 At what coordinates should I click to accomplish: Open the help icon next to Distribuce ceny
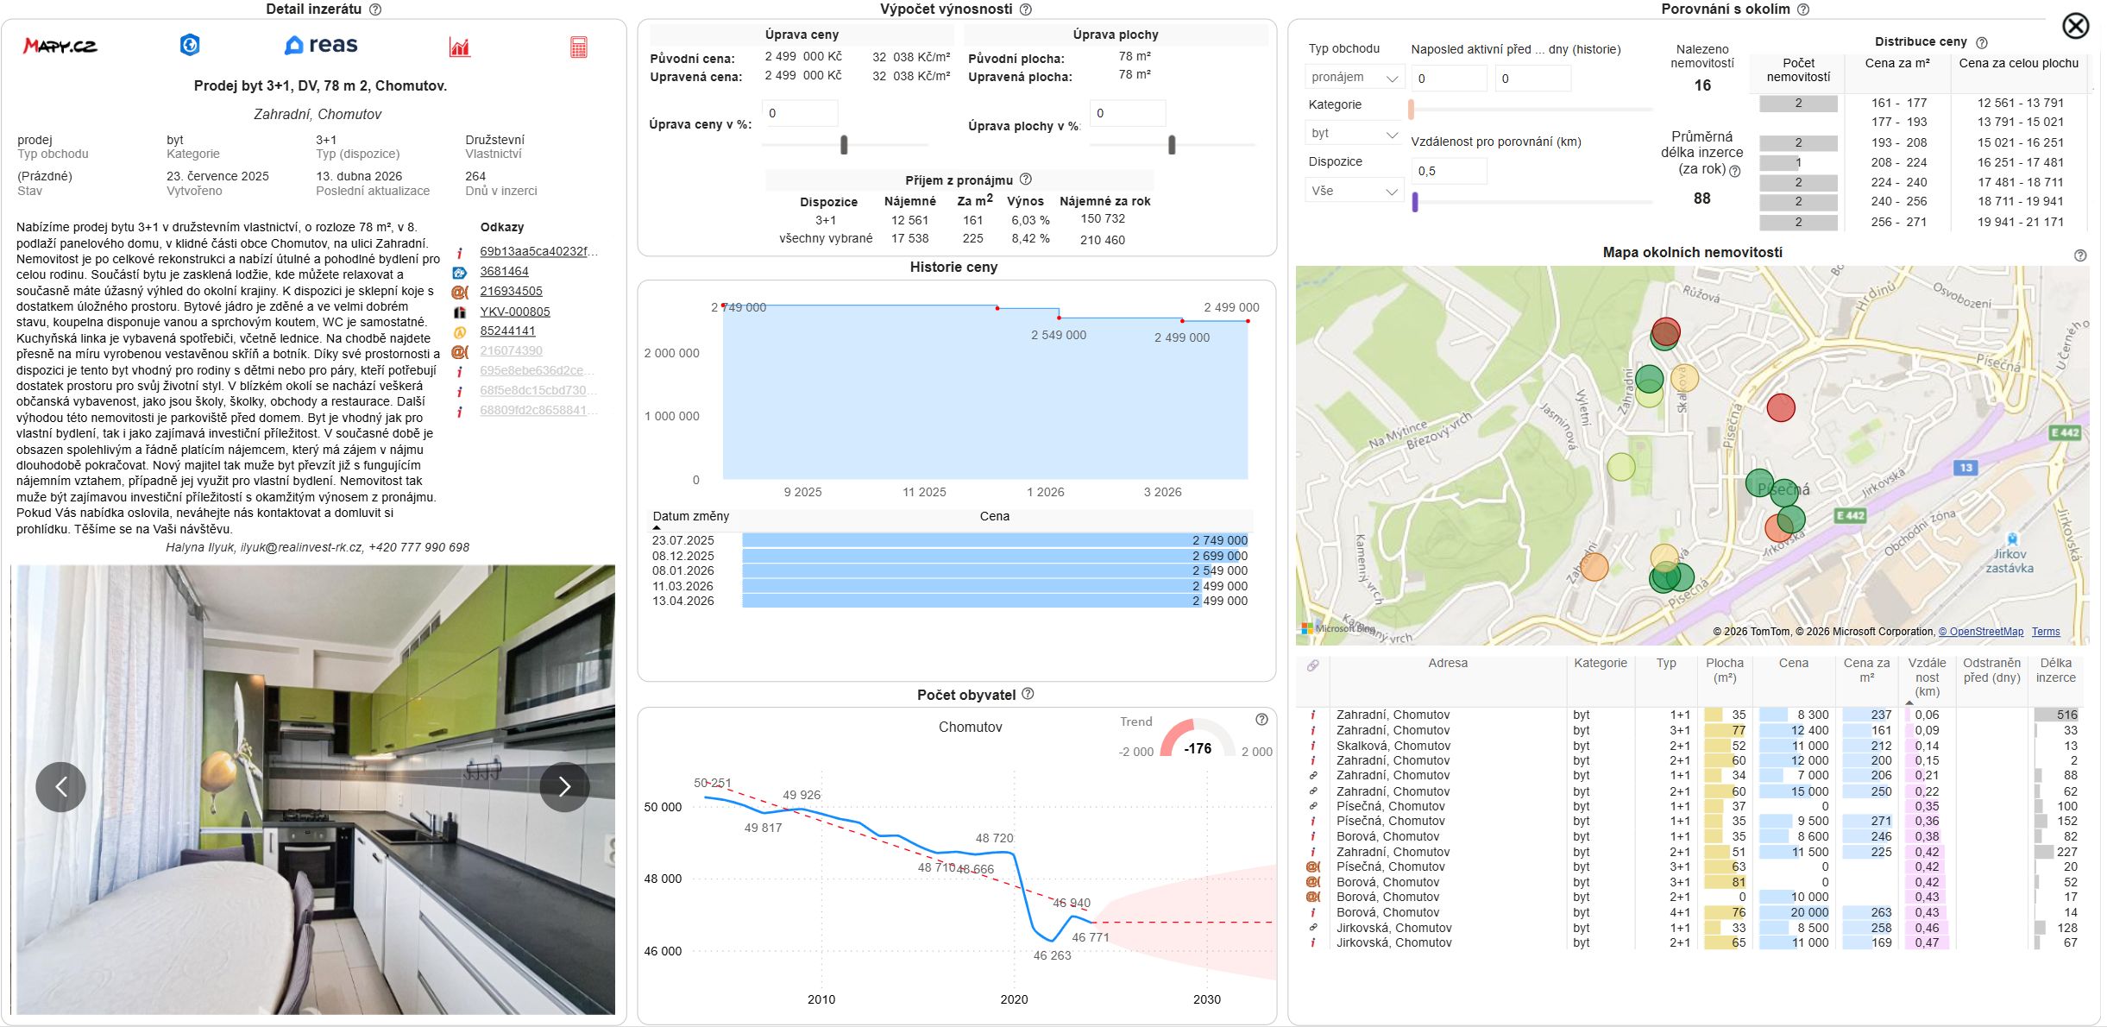point(1982,42)
